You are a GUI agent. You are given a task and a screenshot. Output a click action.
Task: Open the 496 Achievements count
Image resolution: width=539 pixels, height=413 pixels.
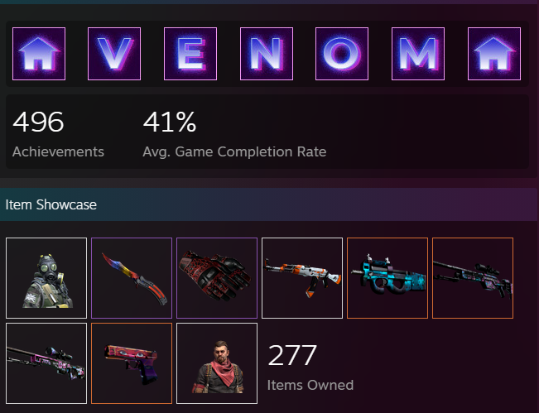(x=58, y=134)
